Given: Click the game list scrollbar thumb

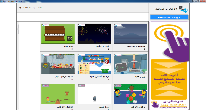Looking at the screenshot, I should [x=18, y=29].
